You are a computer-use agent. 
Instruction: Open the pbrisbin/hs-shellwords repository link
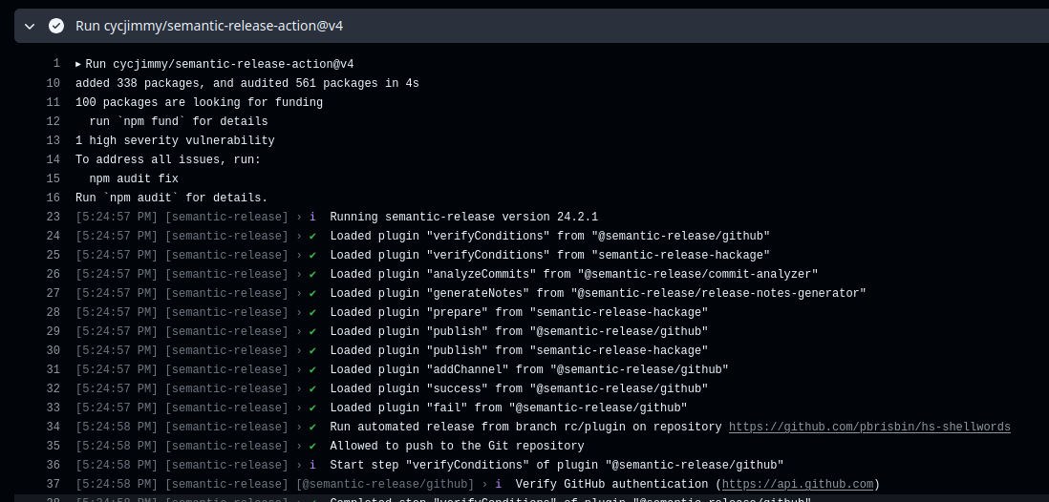(869, 427)
